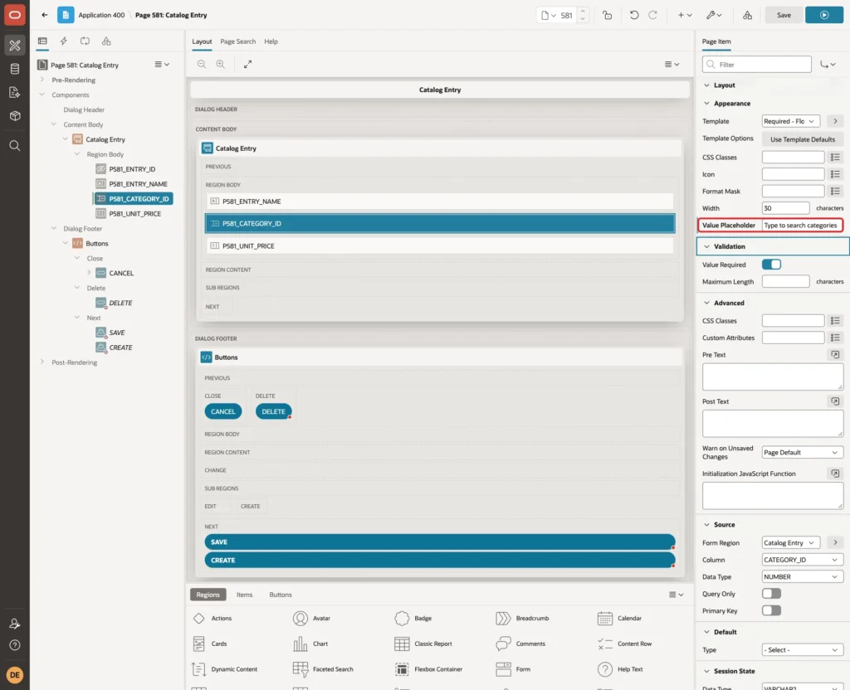
Task: Click the page lock icon in toolbar
Action: 607,15
